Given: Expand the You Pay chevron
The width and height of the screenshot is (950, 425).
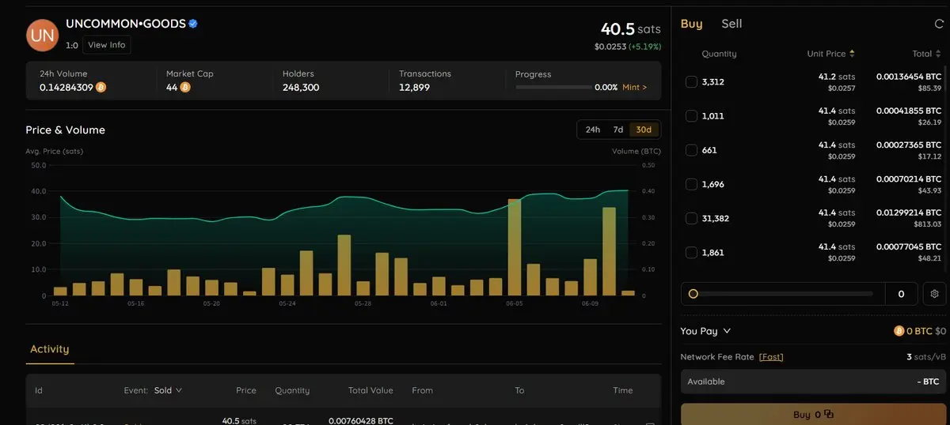Looking at the screenshot, I should 727,331.
